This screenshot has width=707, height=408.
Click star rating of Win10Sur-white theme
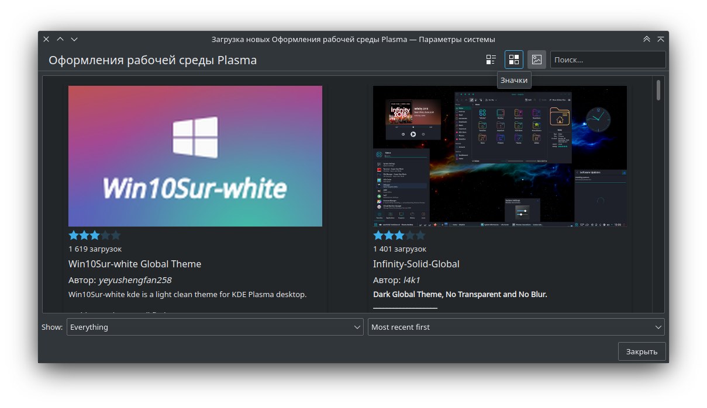pos(94,235)
